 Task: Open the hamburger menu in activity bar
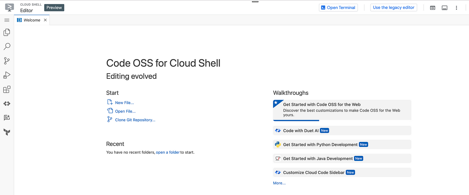tap(7, 20)
